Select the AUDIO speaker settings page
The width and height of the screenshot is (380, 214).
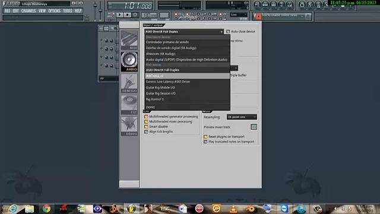(129, 62)
